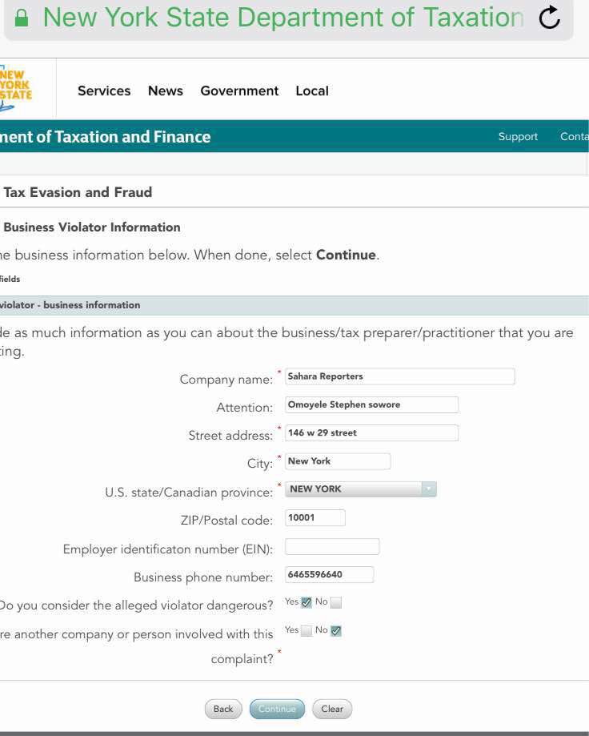Click the Business Violator Information heading
Viewport: 589px width, 736px height.
coord(92,227)
